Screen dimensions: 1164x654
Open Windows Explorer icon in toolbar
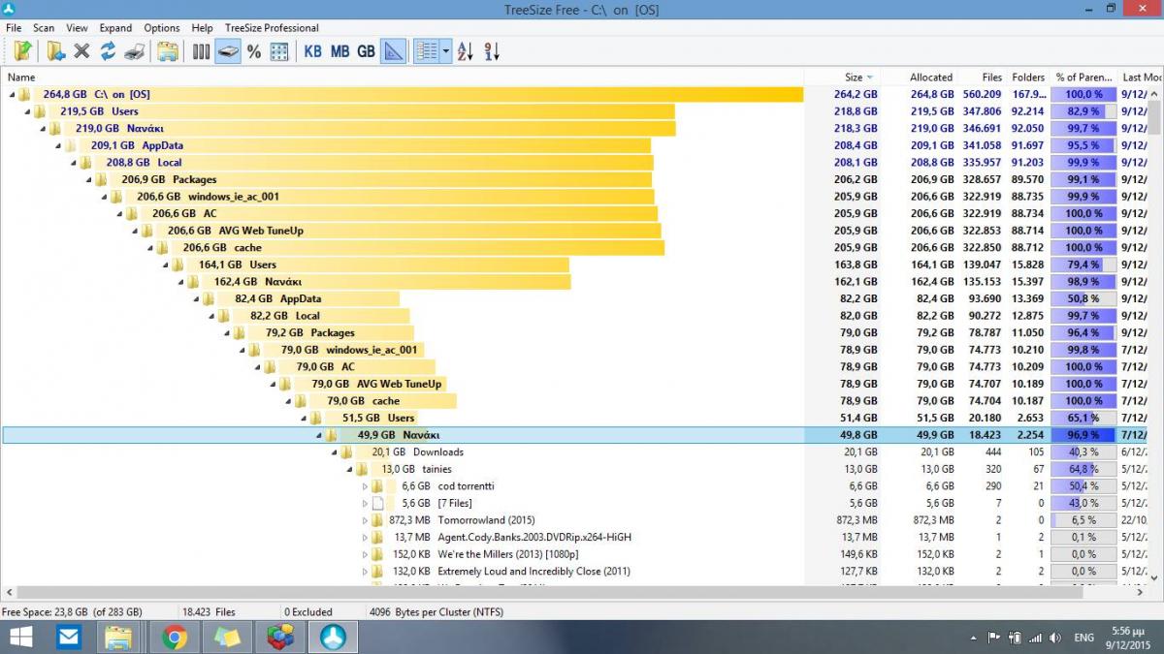[168, 51]
